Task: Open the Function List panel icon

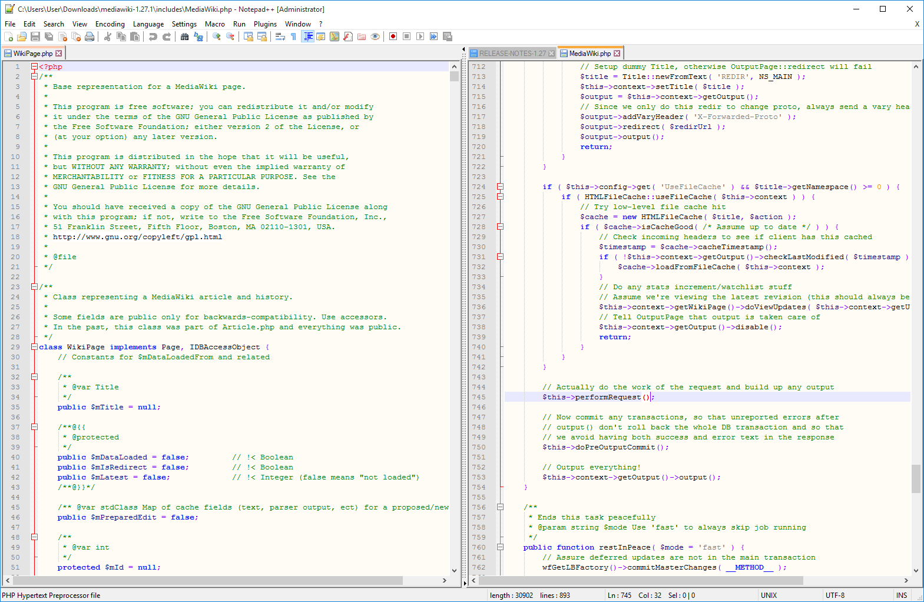Action: pos(348,37)
